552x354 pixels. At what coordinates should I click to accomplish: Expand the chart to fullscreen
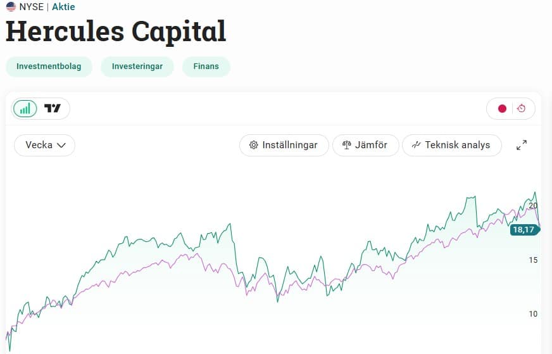522,145
